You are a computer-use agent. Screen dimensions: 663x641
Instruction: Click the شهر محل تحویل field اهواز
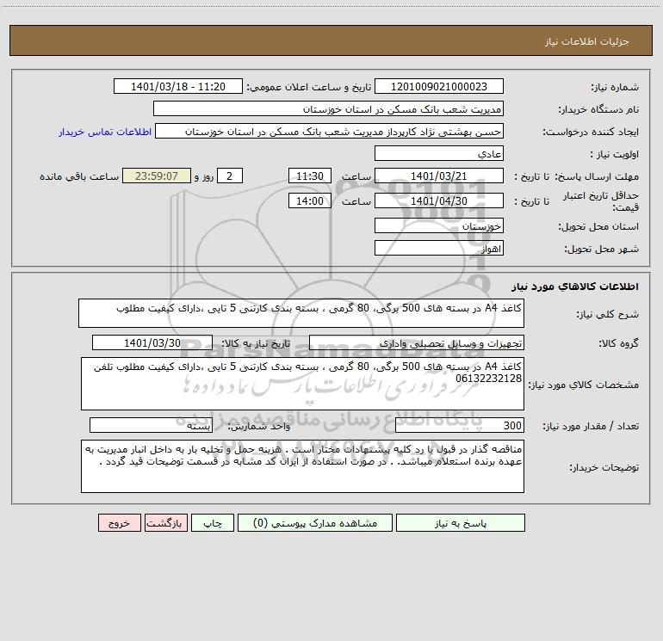(x=439, y=249)
